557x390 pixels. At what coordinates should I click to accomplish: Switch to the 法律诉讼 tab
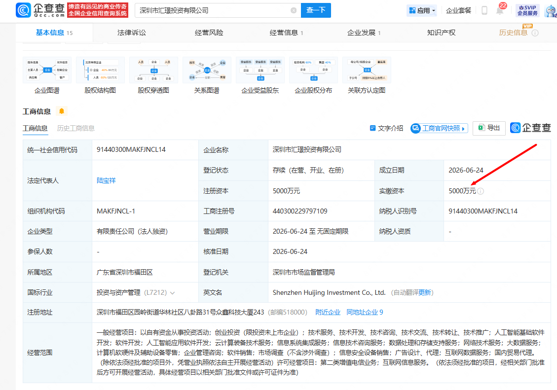(x=131, y=33)
